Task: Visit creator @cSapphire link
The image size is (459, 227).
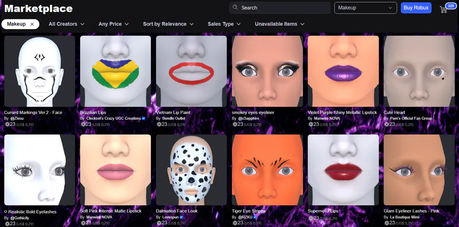Action: [x=248, y=118]
